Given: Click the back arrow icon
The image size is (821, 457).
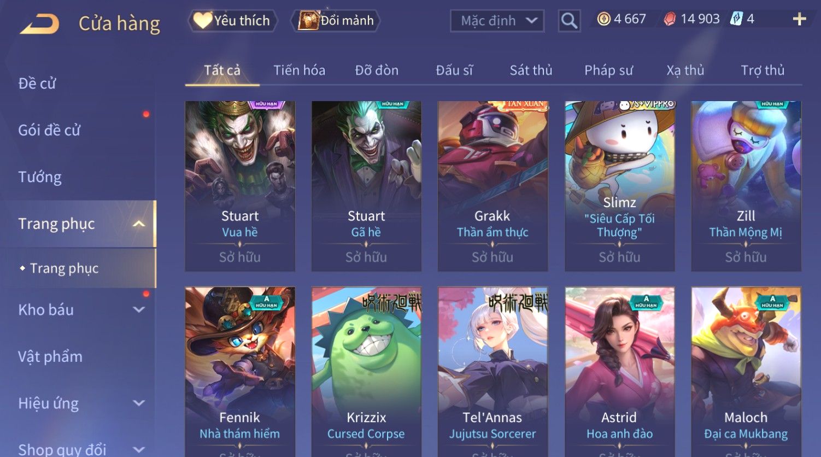Looking at the screenshot, I should (39, 24).
